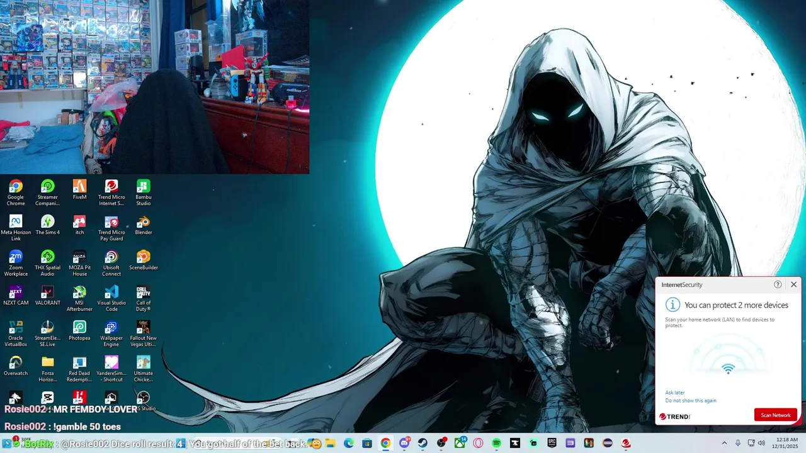This screenshot has width=806, height=453.
Task: Switch to Chrome in the taskbar
Action: (385, 443)
